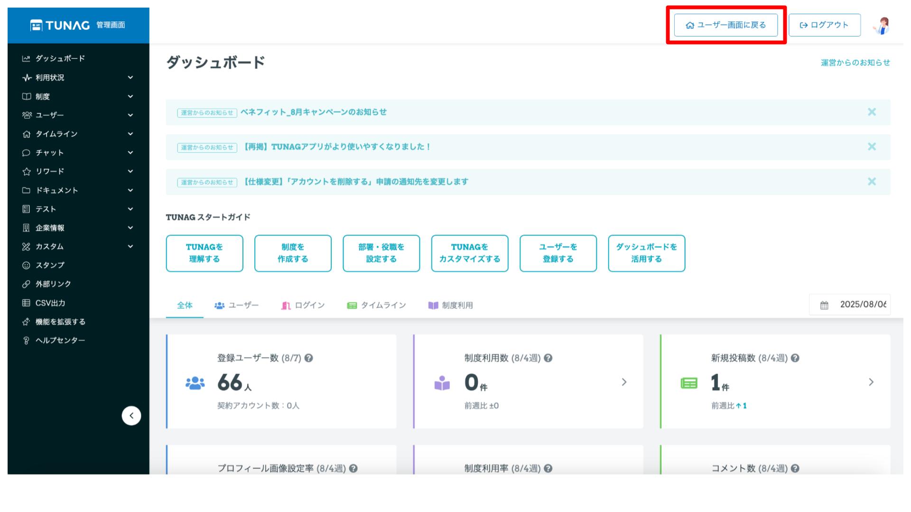Viewport: 911px width, 512px height.
Task: Click the 登録ユーザー数 people icon
Action: (195, 383)
